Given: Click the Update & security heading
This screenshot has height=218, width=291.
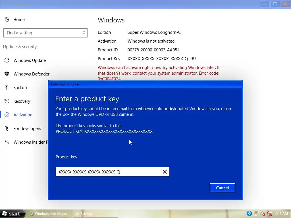Looking at the screenshot, I should coord(20,47).
